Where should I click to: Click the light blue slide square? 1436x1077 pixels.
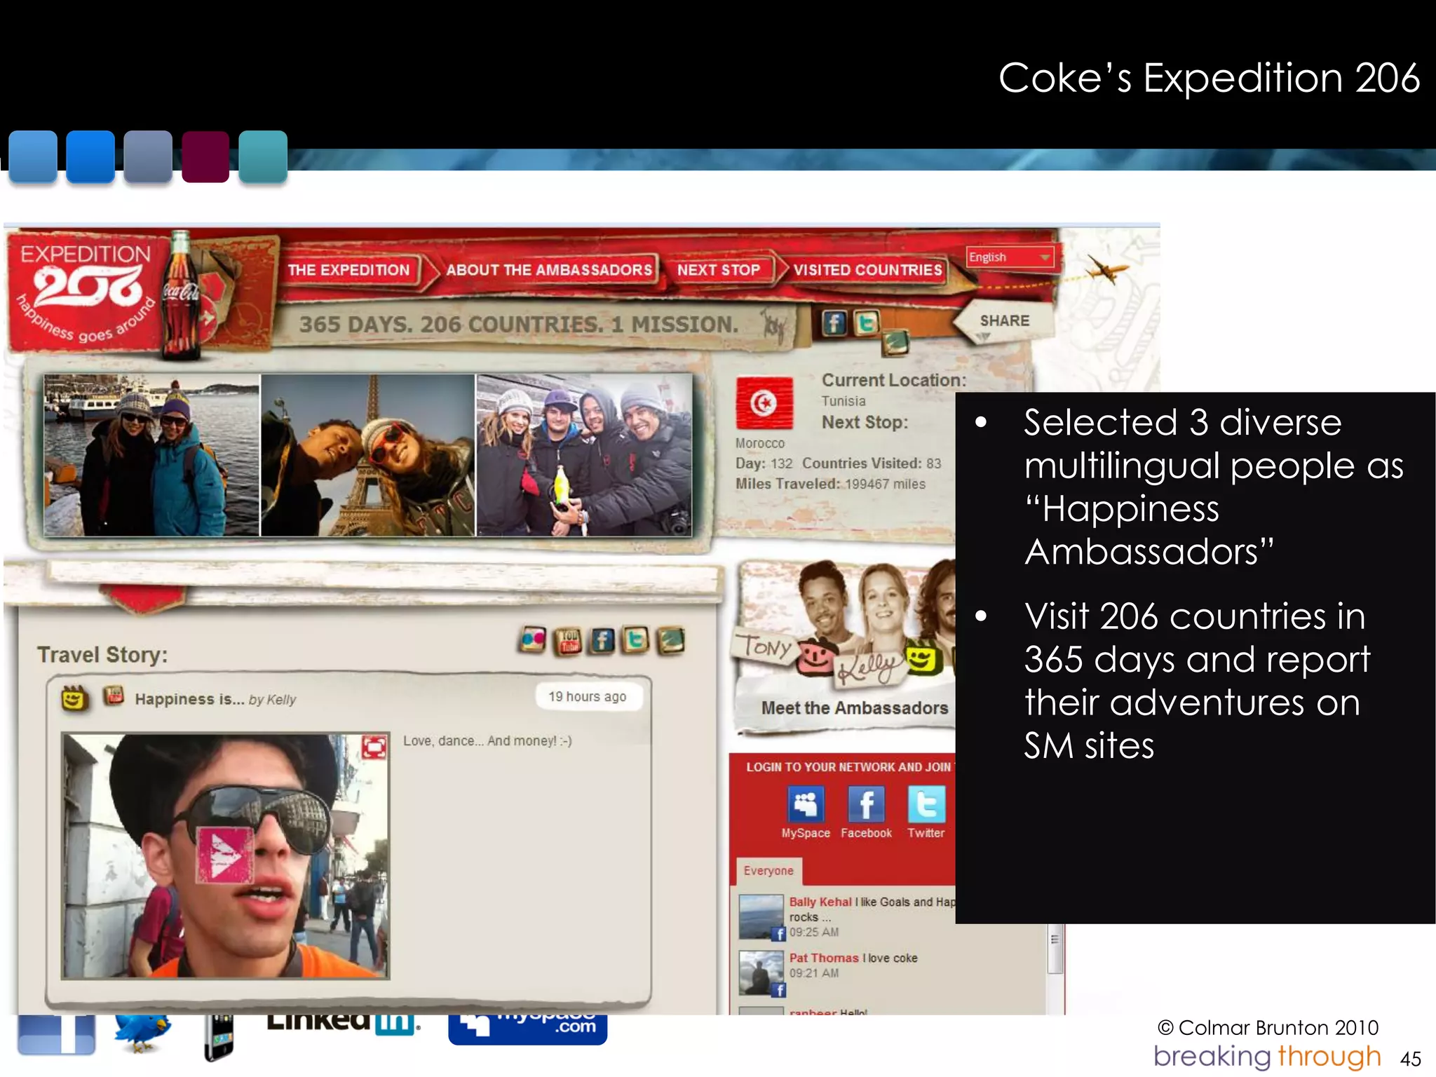(33, 156)
